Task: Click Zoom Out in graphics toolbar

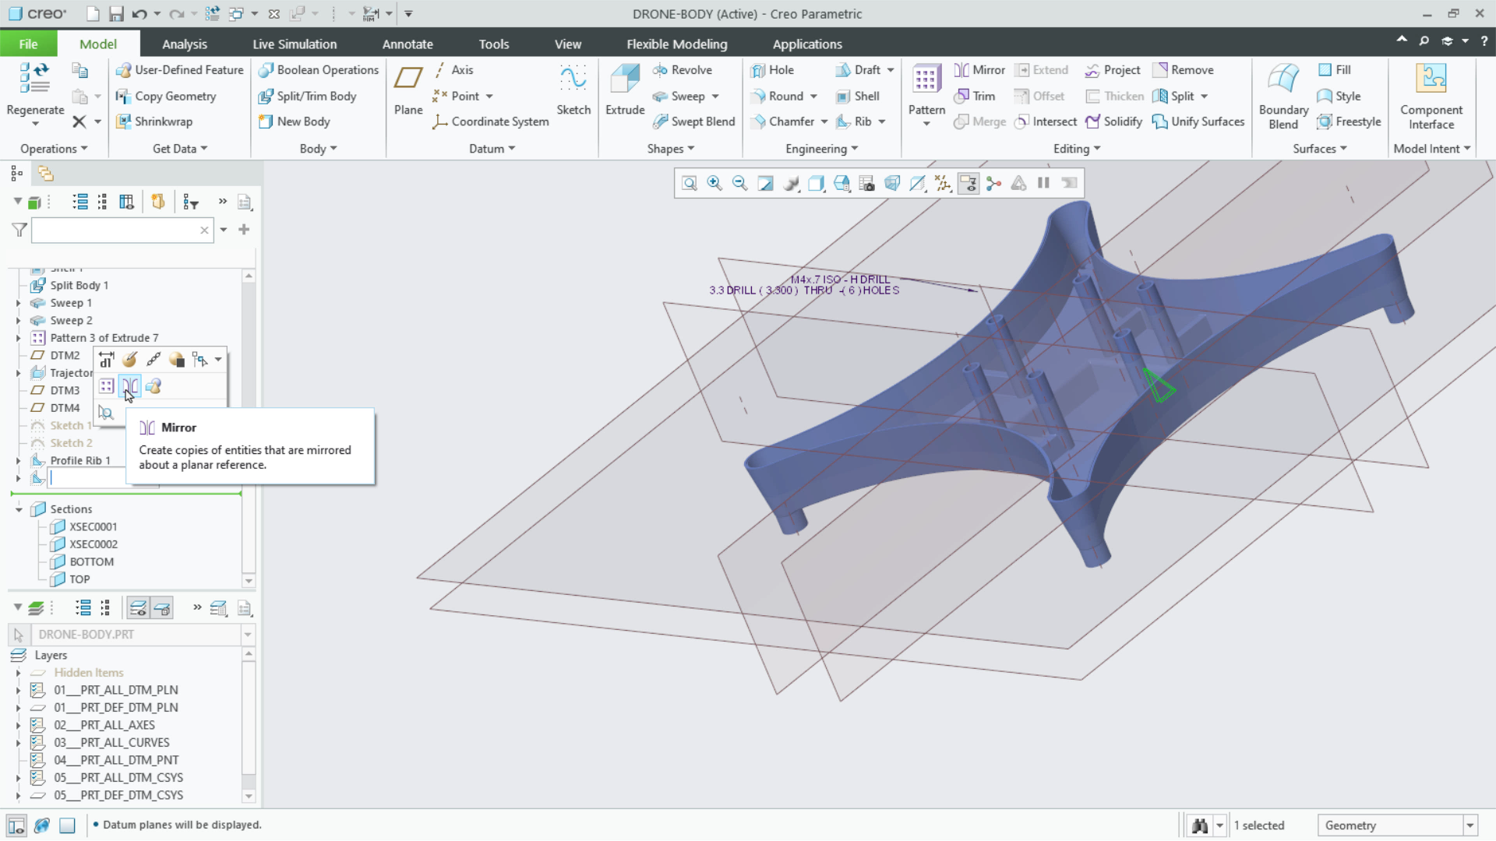Action: pos(740,183)
